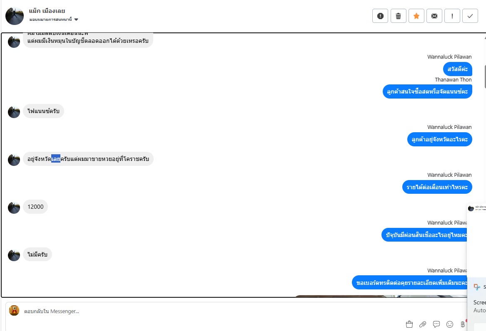Select the customer message reading 12000
The width and height of the screenshot is (486, 331).
35,207
